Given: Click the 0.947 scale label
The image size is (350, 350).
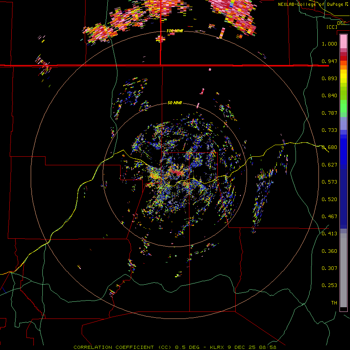Looking at the screenshot, I should [329, 61].
